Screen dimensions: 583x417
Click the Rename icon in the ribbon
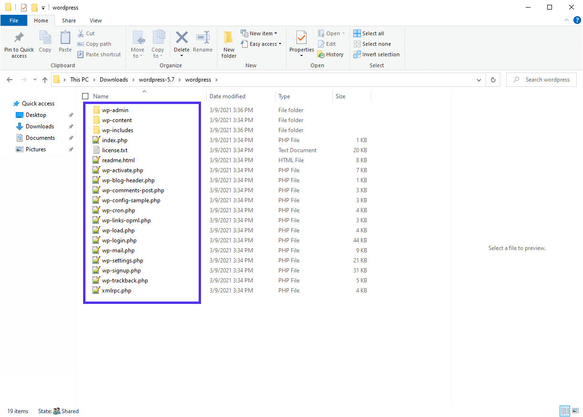point(202,38)
